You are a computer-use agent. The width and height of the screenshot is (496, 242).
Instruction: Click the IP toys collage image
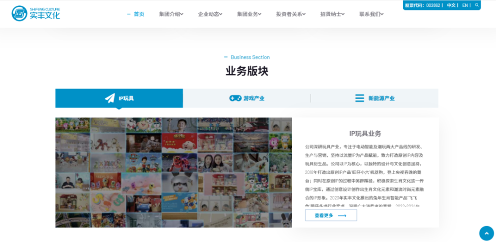174,173
